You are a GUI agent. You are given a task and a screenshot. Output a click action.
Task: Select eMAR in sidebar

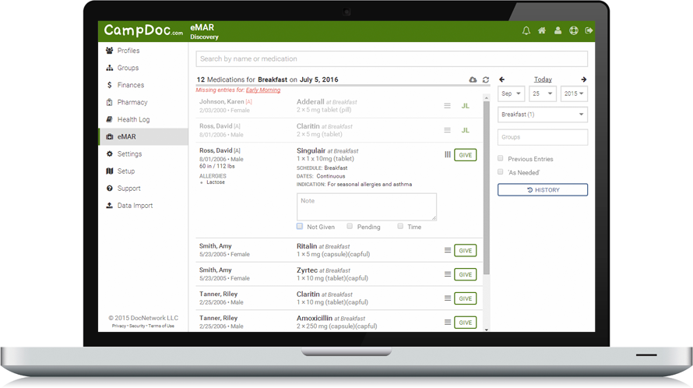pos(143,136)
